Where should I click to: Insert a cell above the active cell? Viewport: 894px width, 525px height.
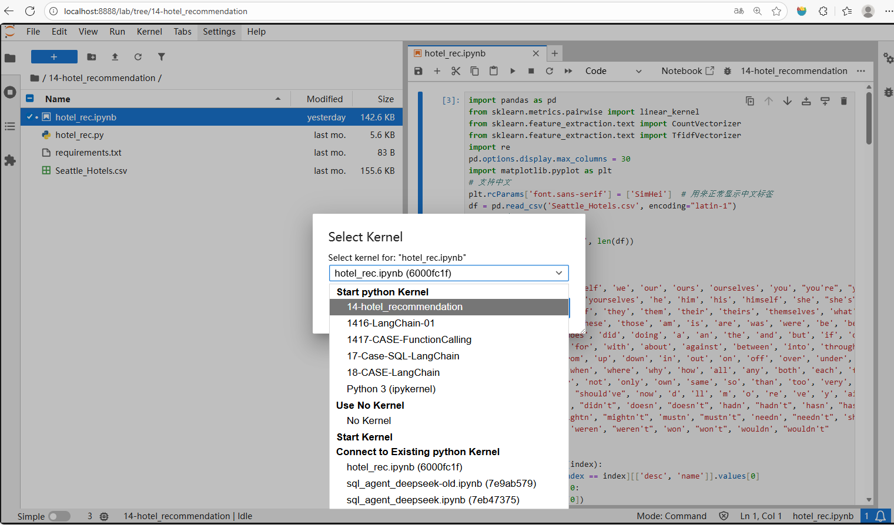(x=806, y=101)
